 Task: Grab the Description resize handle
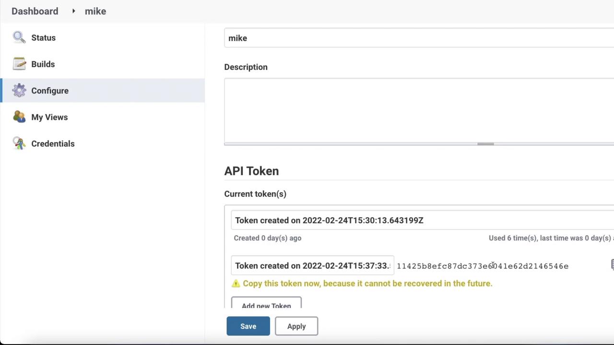pyautogui.click(x=485, y=144)
